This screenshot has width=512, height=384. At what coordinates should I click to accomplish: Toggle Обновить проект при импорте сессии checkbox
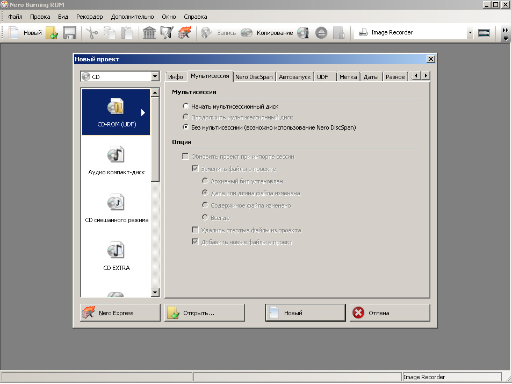click(x=185, y=156)
